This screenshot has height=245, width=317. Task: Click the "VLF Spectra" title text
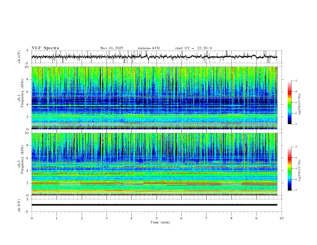point(45,48)
